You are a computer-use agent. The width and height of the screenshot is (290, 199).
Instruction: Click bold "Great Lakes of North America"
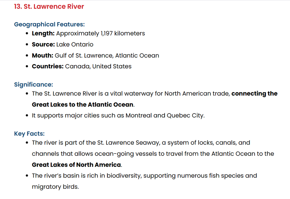click(x=76, y=165)
